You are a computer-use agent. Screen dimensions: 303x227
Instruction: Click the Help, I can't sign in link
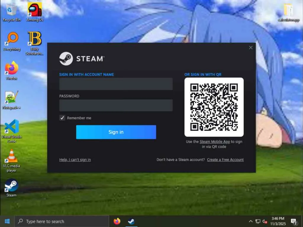75,160
